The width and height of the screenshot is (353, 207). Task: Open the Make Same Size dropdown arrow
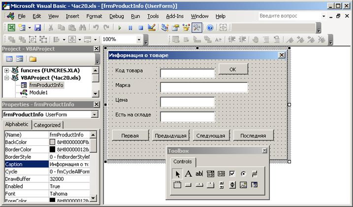[x=96, y=40]
